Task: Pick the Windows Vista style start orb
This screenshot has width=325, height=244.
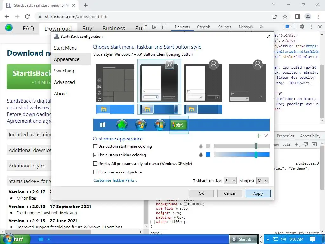Action: 160,125
